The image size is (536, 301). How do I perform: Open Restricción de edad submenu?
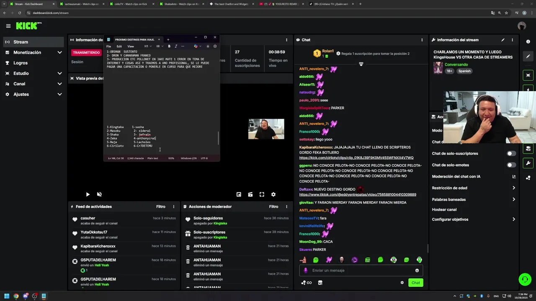[x=474, y=188]
